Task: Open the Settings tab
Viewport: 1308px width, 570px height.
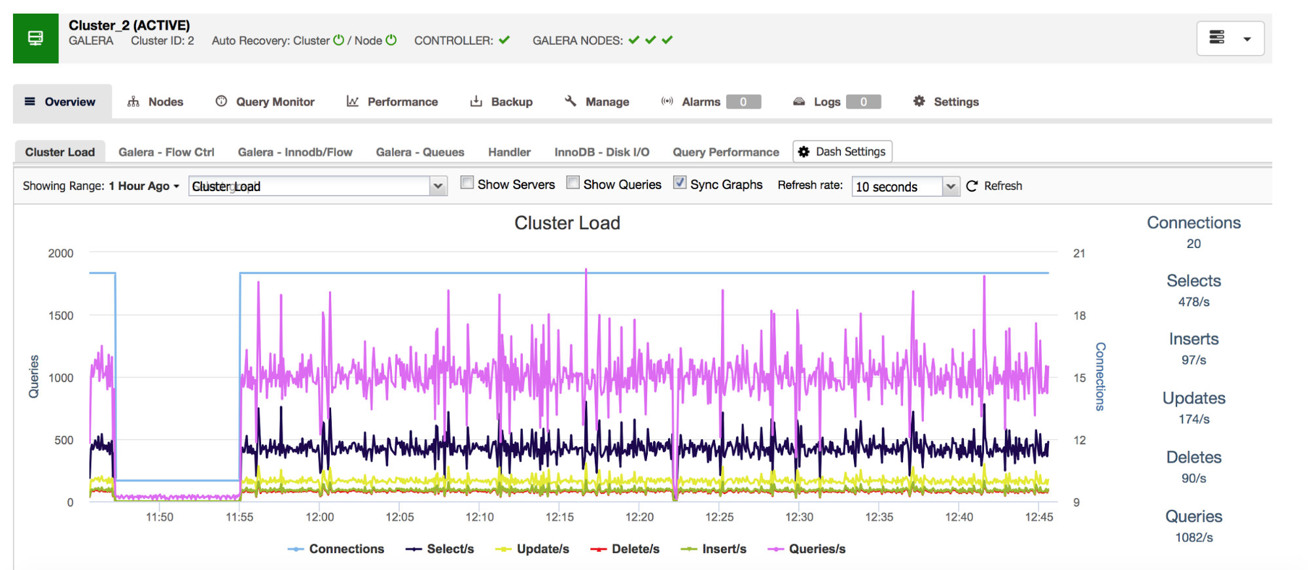Action: [946, 101]
